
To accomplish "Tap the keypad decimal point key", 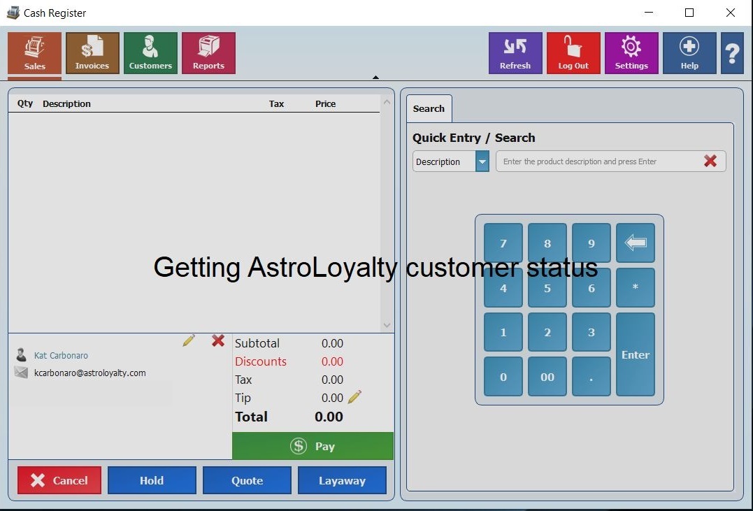I will point(591,377).
